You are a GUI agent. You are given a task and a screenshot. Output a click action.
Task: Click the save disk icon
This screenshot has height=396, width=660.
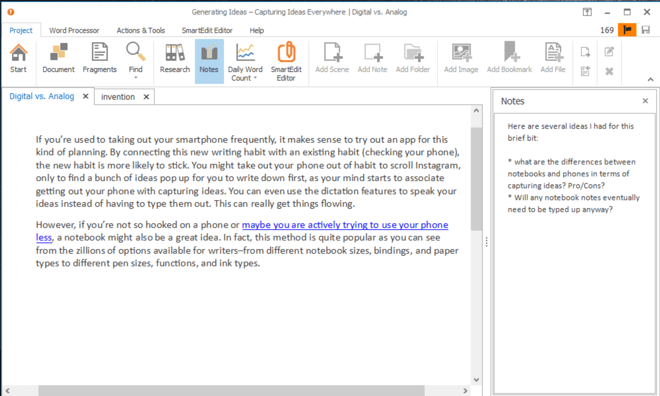645,30
